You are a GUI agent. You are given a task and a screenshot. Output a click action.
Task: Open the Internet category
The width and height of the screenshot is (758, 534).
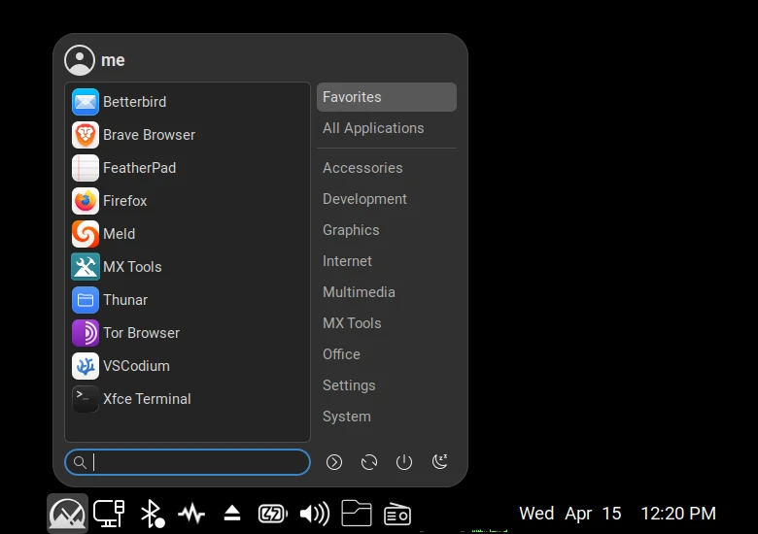pos(387,261)
